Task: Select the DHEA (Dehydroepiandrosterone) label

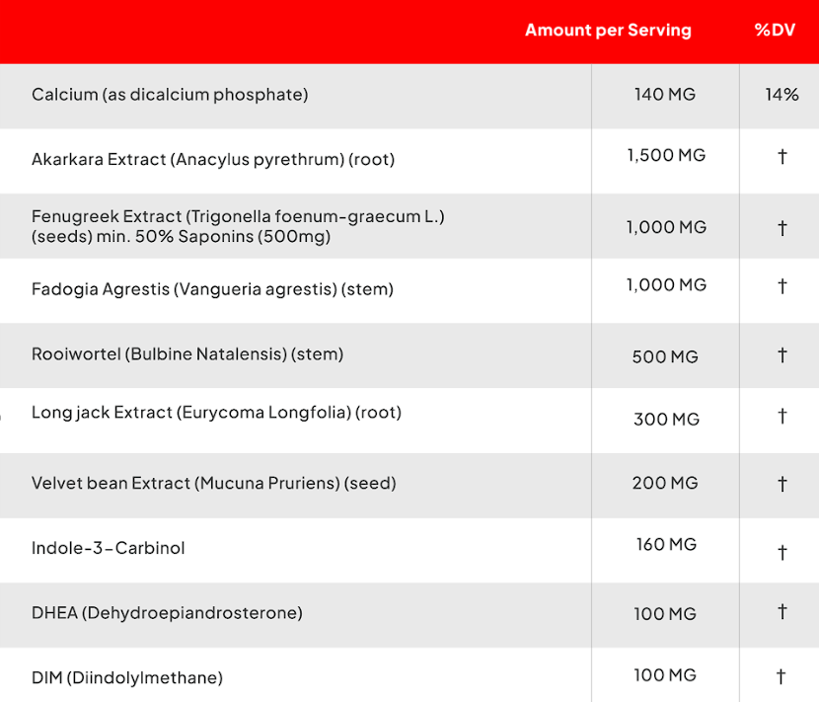Action: pyautogui.click(x=167, y=613)
